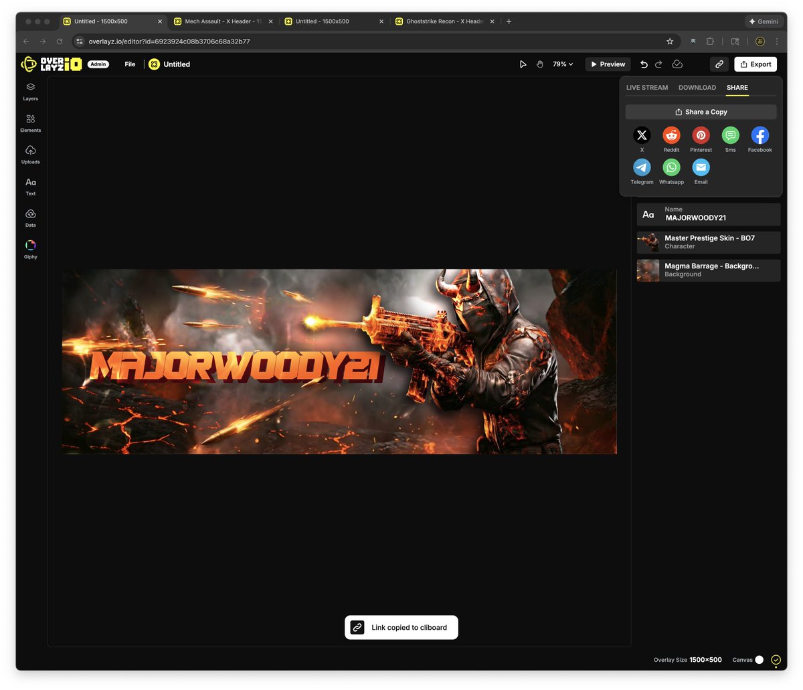Reload the browser page
Viewport: 803px width, 690px height.
[x=60, y=41]
